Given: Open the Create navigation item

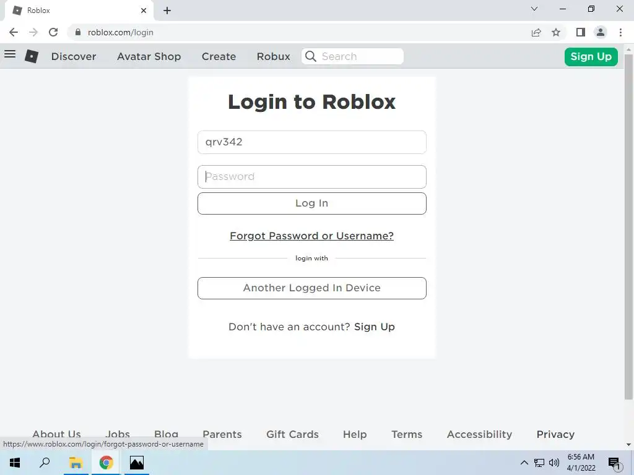Looking at the screenshot, I should coord(219,56).
